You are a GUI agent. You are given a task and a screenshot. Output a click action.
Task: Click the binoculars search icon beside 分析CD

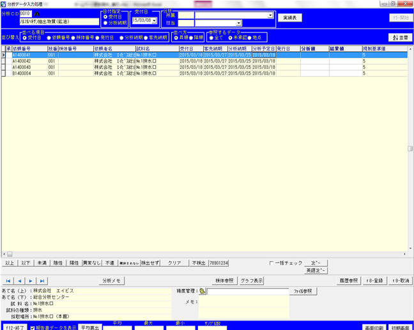tap(36, 14)
